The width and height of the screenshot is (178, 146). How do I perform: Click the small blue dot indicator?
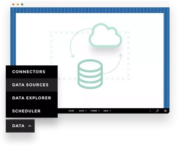pos(150,111)
